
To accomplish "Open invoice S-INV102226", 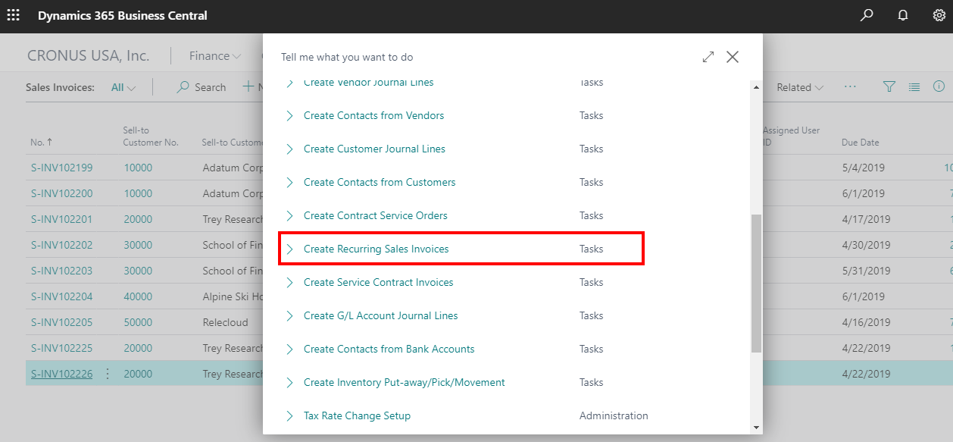I will click(x=61, y=374).
